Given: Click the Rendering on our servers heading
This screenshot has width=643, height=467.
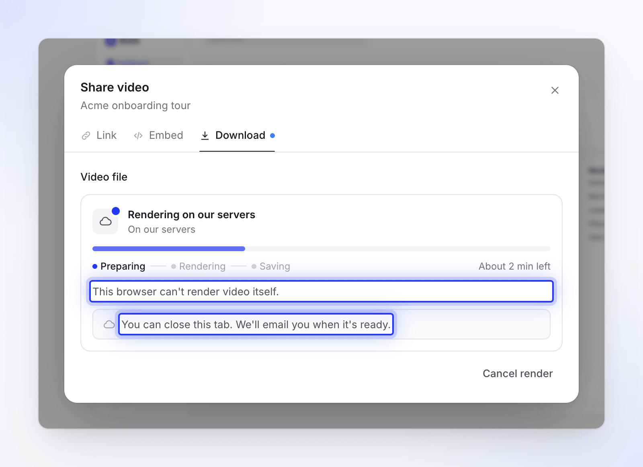Looking at the screenshot, I should [x=191, y=215].
